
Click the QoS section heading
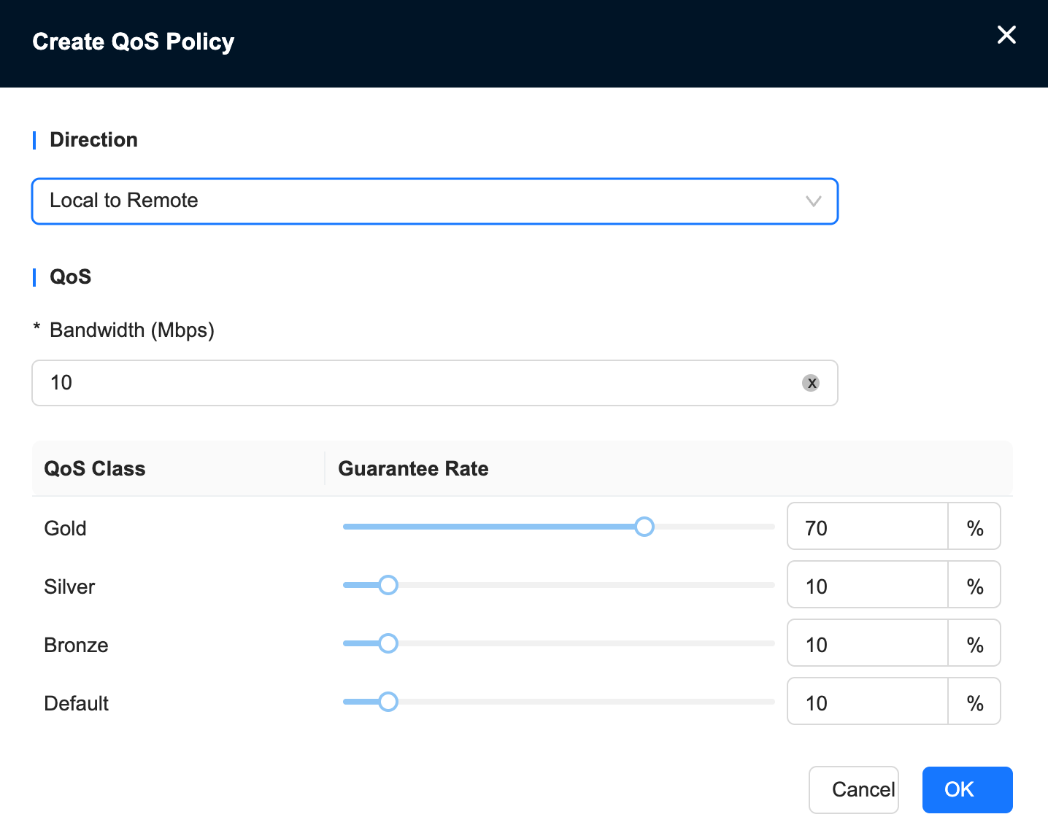tap(70, 276)
